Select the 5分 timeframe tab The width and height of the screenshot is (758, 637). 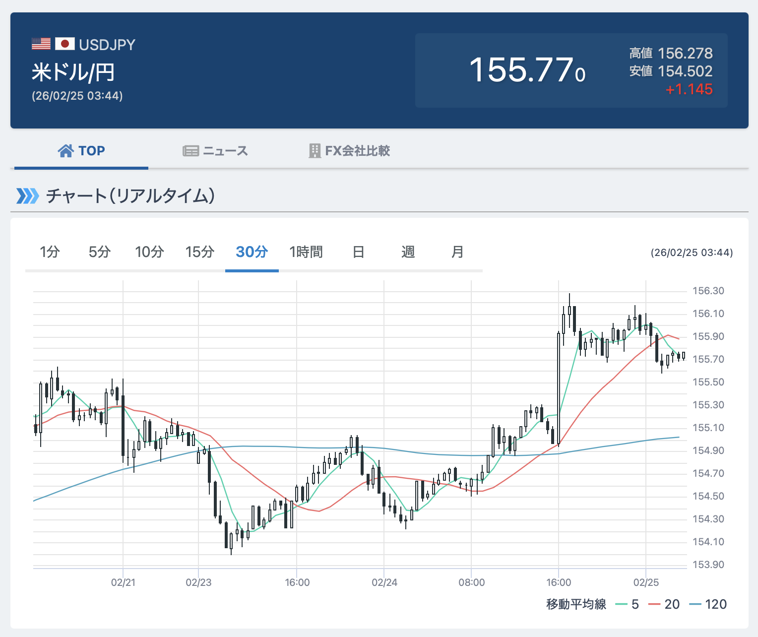100,252
